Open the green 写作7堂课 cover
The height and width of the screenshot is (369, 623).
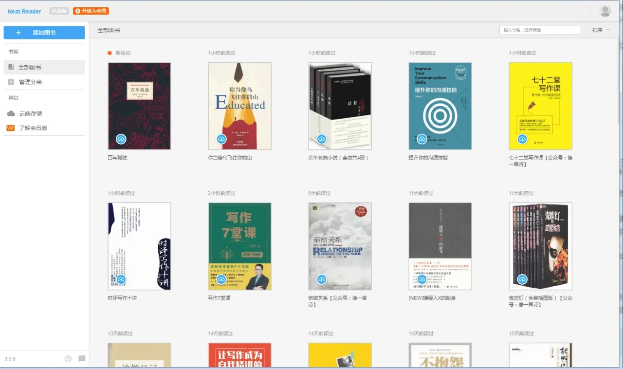[x=239, y=246]
